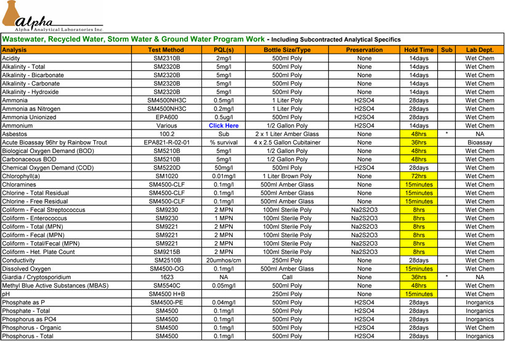The image size is (505, 341).
Task: Select the 'pH' analysis cell
Action: (66, 294)
